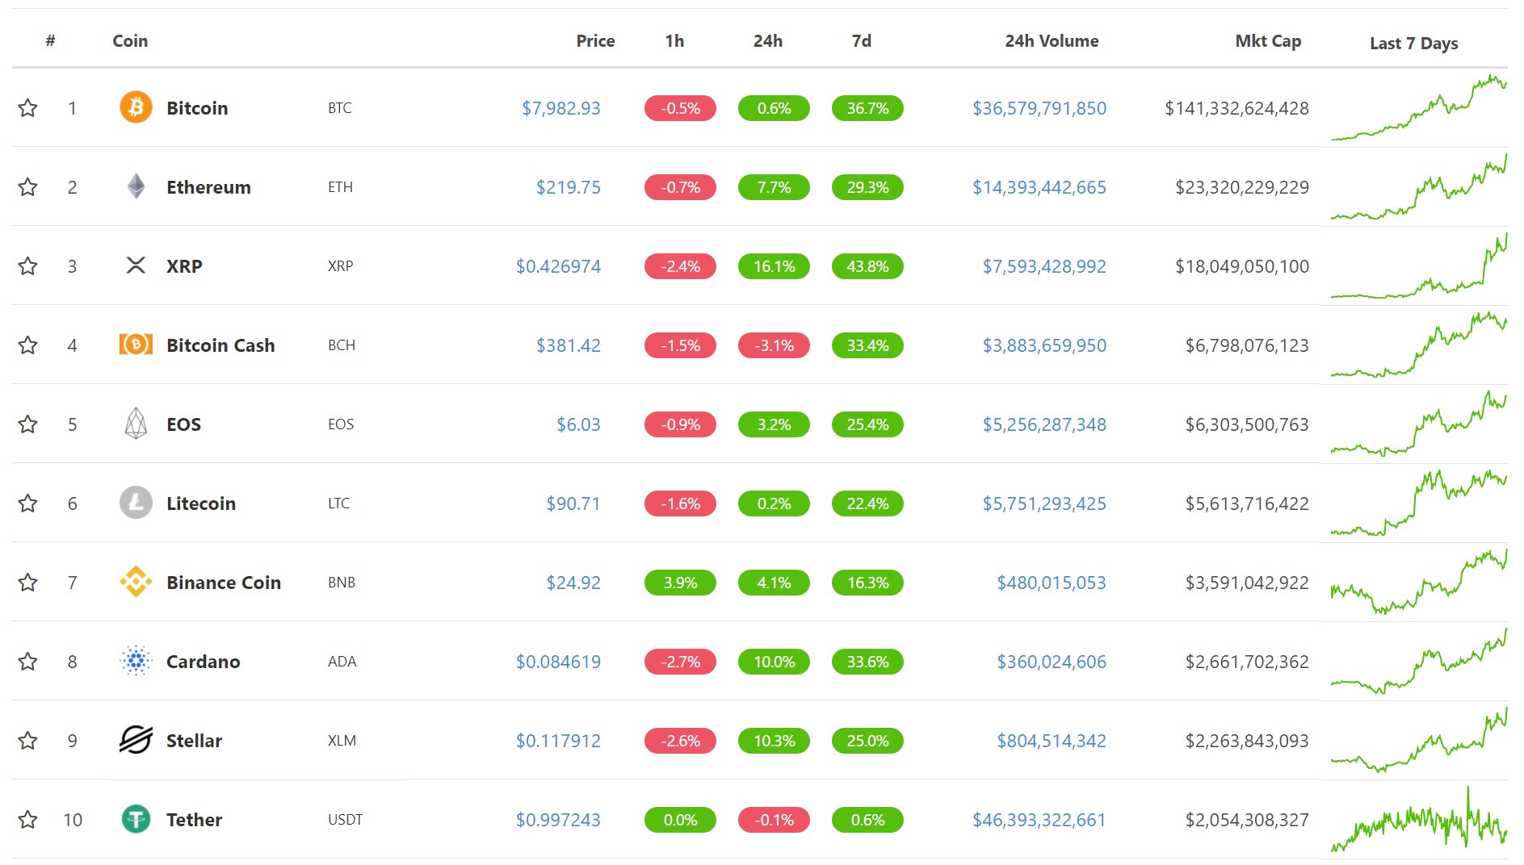Screen dimensions: 1524x865
Task: Click the Litecoin logo icon
Action: (136, 503)
